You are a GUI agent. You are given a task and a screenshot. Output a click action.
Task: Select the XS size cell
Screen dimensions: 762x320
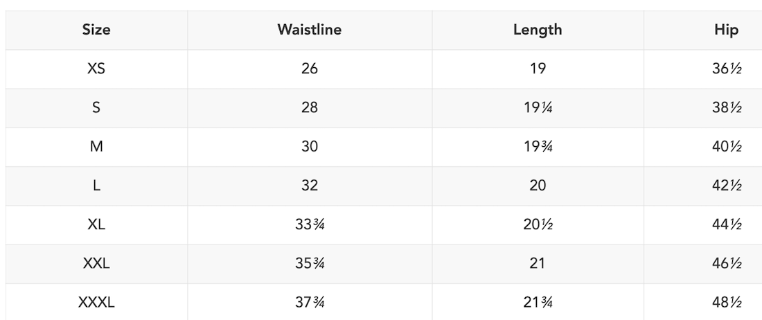96,69
